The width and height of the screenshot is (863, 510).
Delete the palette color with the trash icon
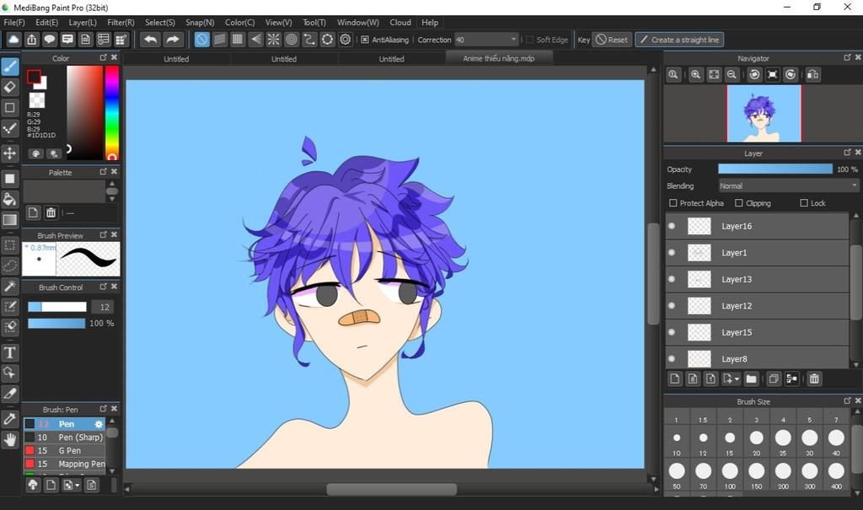51,212
